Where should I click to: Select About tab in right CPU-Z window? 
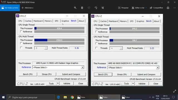156,21
